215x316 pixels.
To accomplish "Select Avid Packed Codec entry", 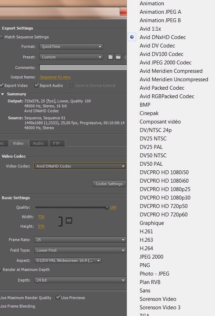I will [x=162, y=88].
